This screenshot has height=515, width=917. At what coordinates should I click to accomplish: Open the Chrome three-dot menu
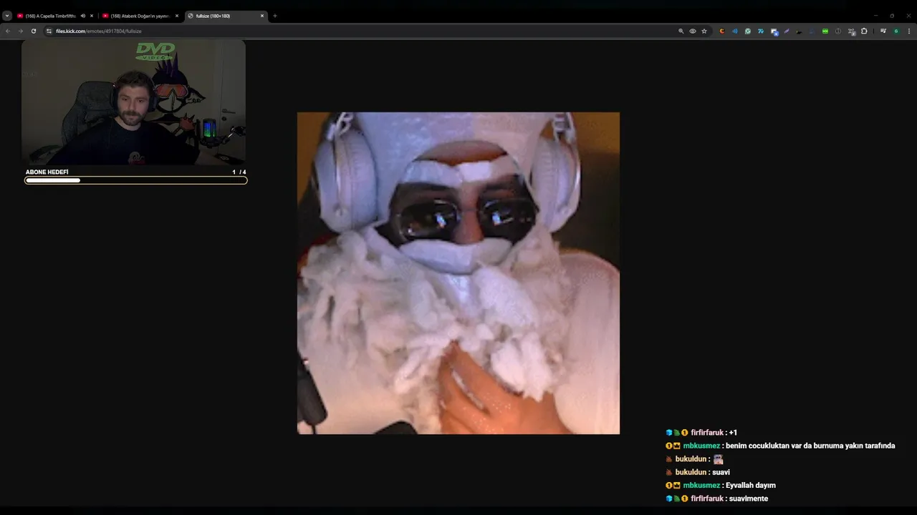(x=909, y=31)
